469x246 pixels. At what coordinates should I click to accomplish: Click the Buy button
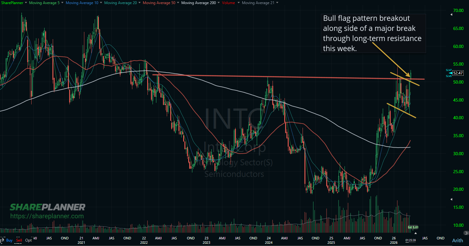click(x=9, y=240)
